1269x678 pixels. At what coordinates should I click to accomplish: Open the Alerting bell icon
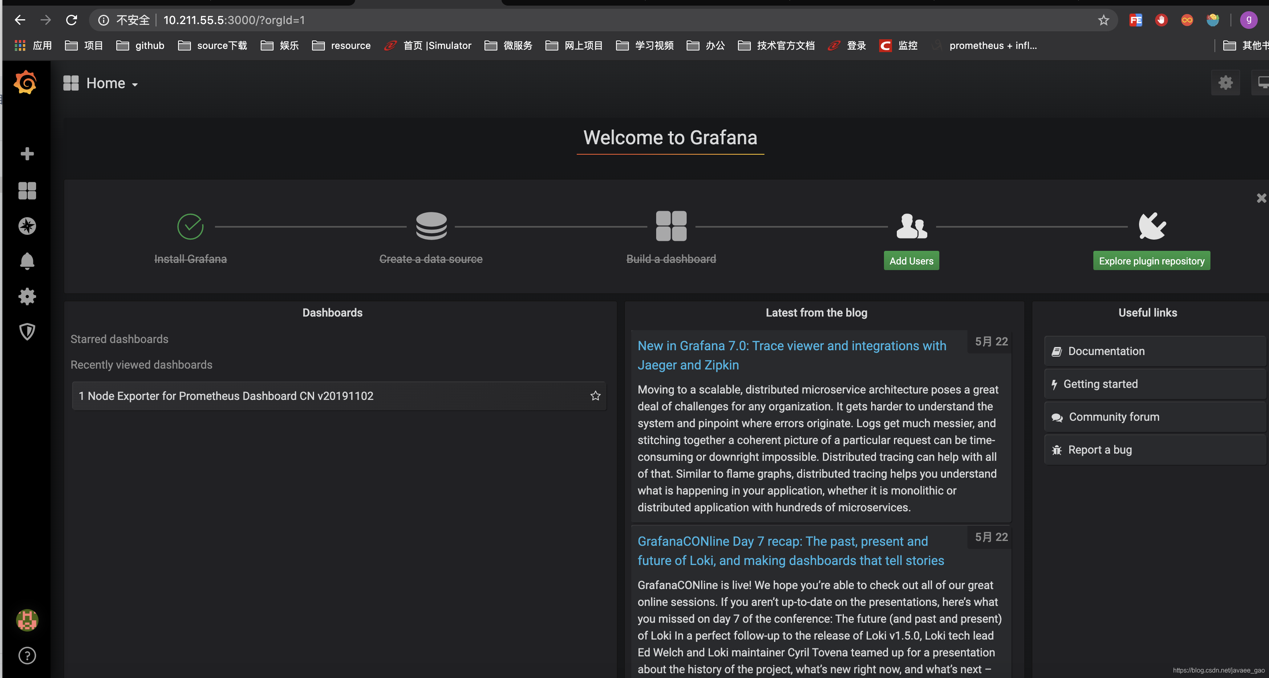click(27, 261)
